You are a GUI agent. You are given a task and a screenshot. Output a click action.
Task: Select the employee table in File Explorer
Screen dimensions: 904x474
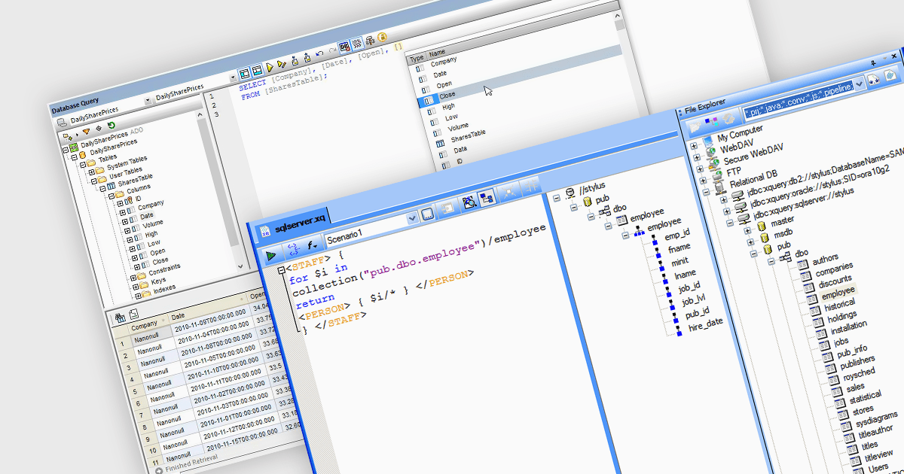coord(837,292)
